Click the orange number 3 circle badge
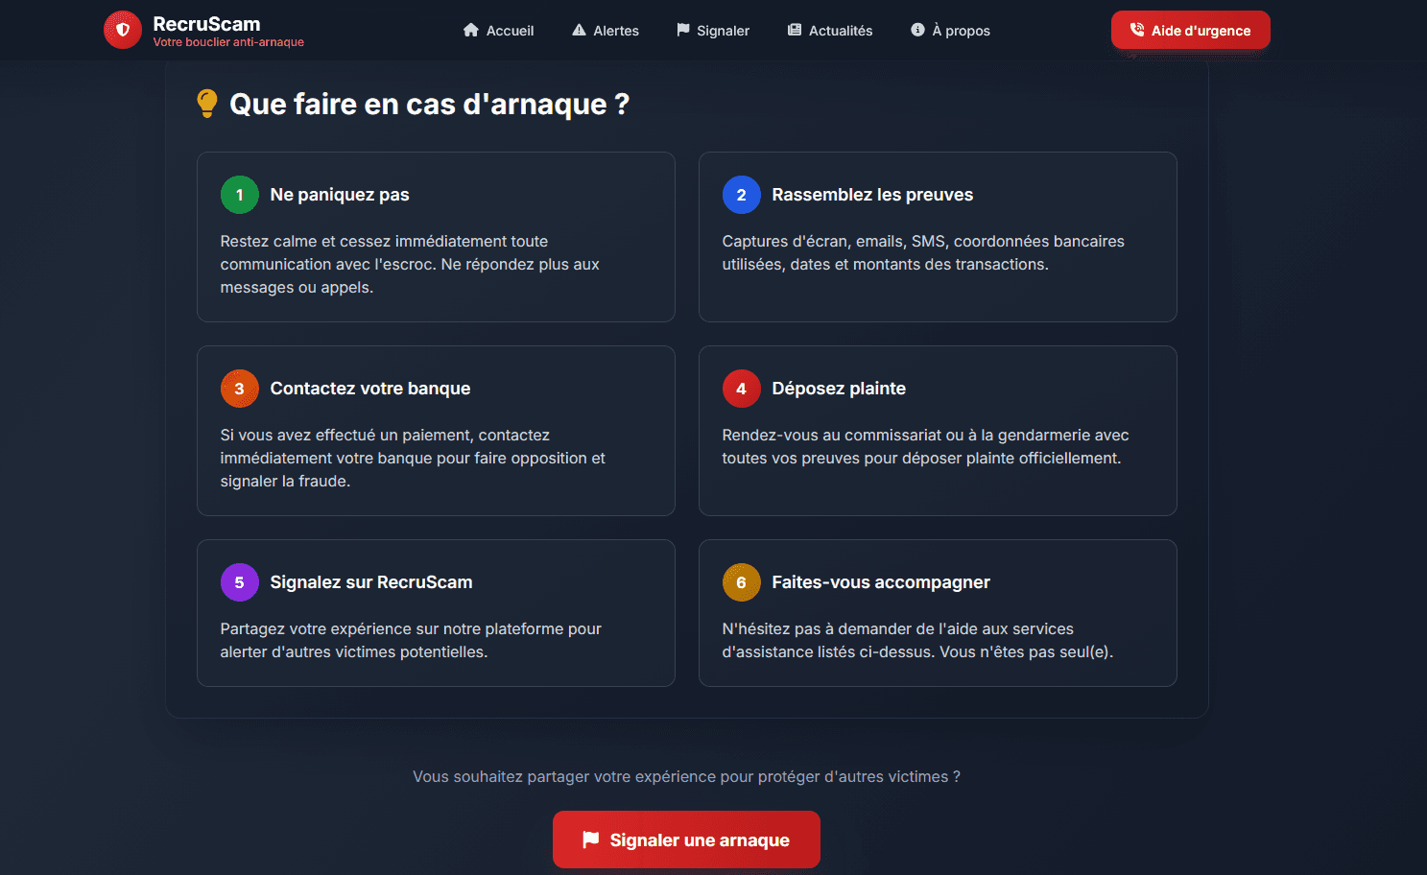The height and width of the screenshot is (875, 1427). tap(240, 389)
